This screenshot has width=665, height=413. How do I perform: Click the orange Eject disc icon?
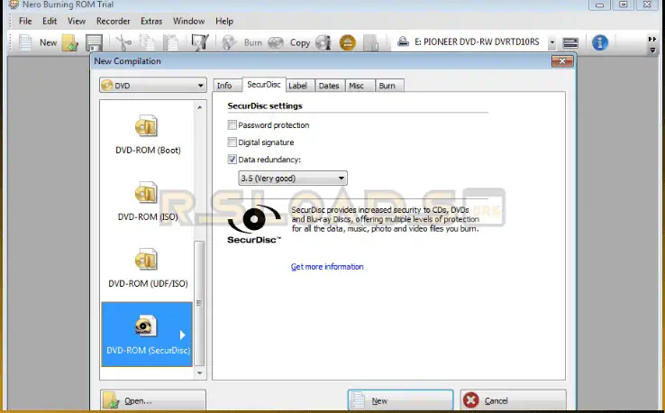pyautogui.click(x=347, y=42)
